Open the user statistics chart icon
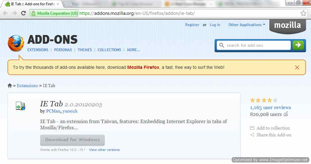 (285, 114)
